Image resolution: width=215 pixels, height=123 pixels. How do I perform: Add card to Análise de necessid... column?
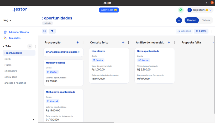click(x=169, y=42)
